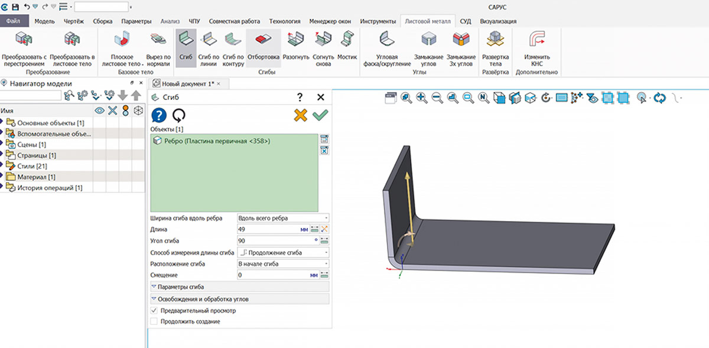Select the Сгиб по линии tool
The height and width of the screenshot is (348, 709).
(209, 48)
